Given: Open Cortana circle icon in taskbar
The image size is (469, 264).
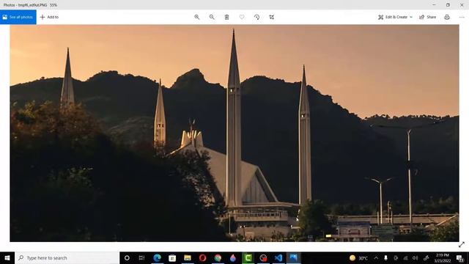Looking at the screenshot, I should (x=127, y=257).
